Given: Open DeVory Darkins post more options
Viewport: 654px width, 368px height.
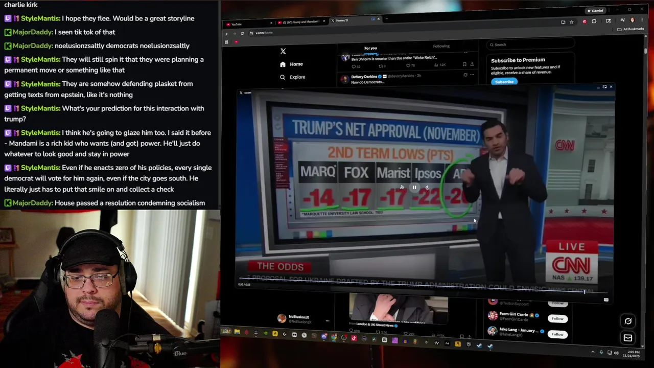Looking at the screenshot, I should 472,75.
